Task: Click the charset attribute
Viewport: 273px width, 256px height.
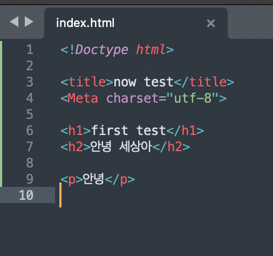Action: 132,98
